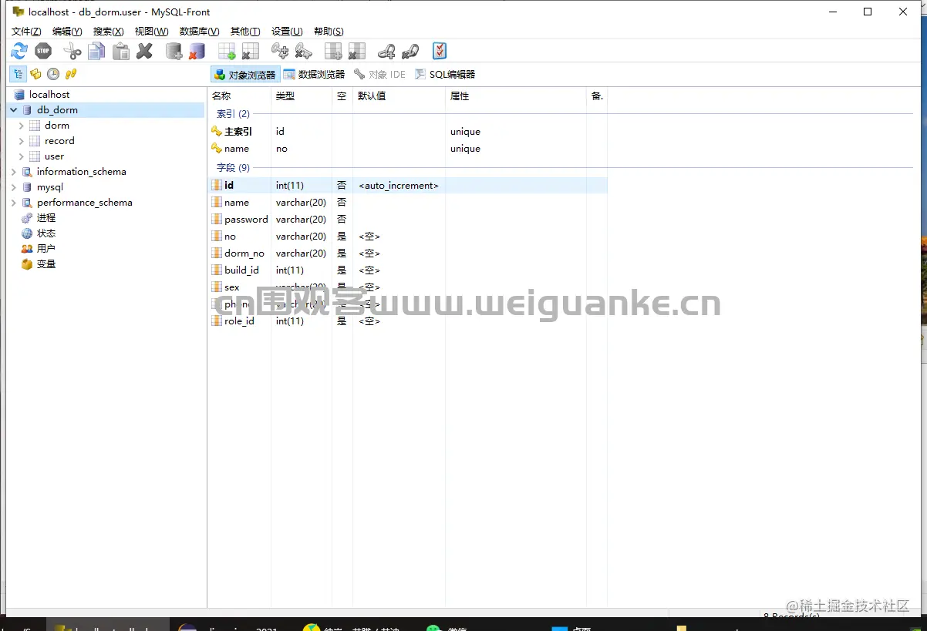This screenshot has width=927, height=631.
Task: Click the delete foreign key chain icon
Action: [x=410, y=52]
